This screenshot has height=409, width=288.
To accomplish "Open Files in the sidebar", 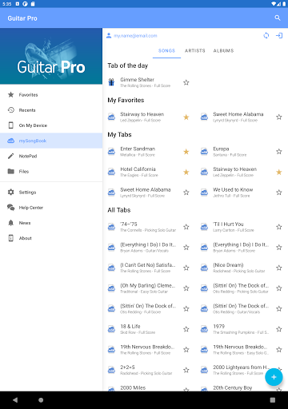I will coord(51,171).
